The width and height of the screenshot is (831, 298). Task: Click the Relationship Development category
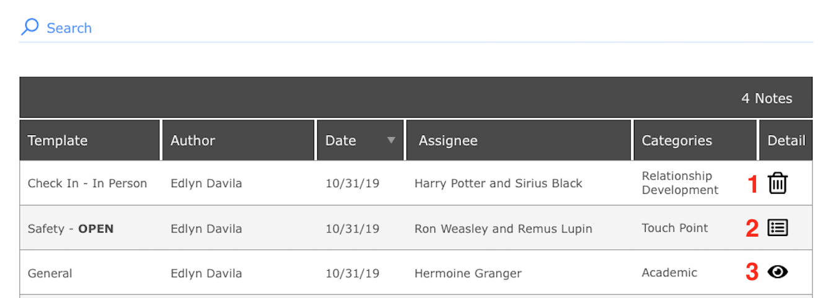click(680, 183)
